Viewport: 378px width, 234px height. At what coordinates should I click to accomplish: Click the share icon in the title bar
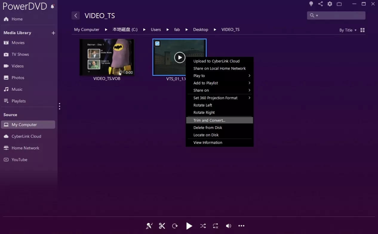coord(320,4)
